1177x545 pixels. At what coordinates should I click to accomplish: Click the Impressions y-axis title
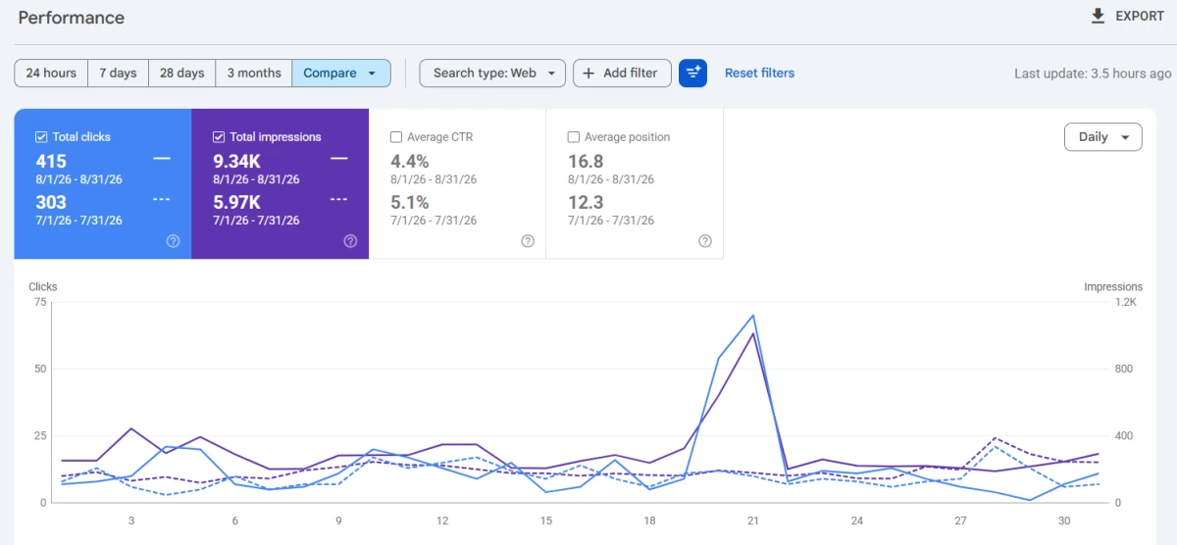[x=1113, y=287]
